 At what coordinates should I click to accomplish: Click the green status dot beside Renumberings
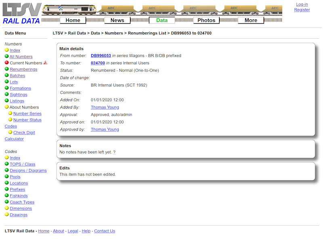7,69
